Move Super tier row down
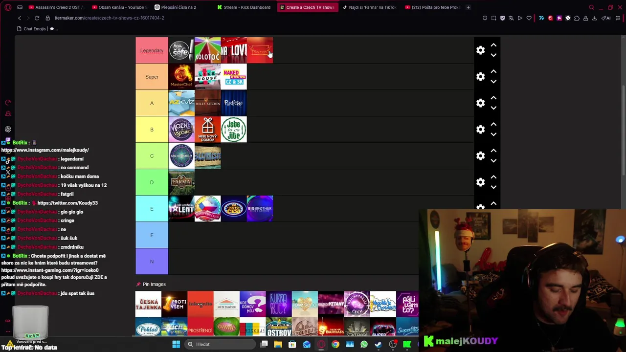626x352 pixels. (493, 82)
